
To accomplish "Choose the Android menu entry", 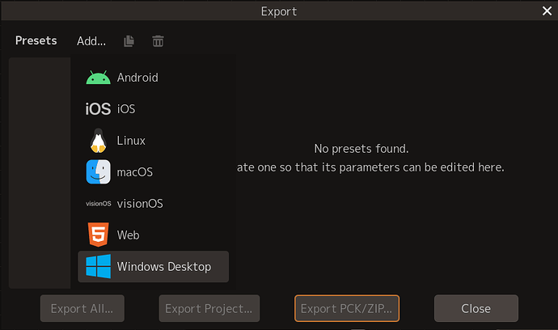I will [x=154, y=78].
